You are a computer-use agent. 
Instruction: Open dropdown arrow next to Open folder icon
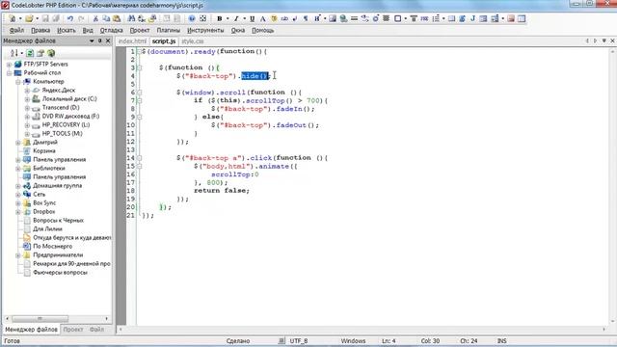(x=37, y=18)
